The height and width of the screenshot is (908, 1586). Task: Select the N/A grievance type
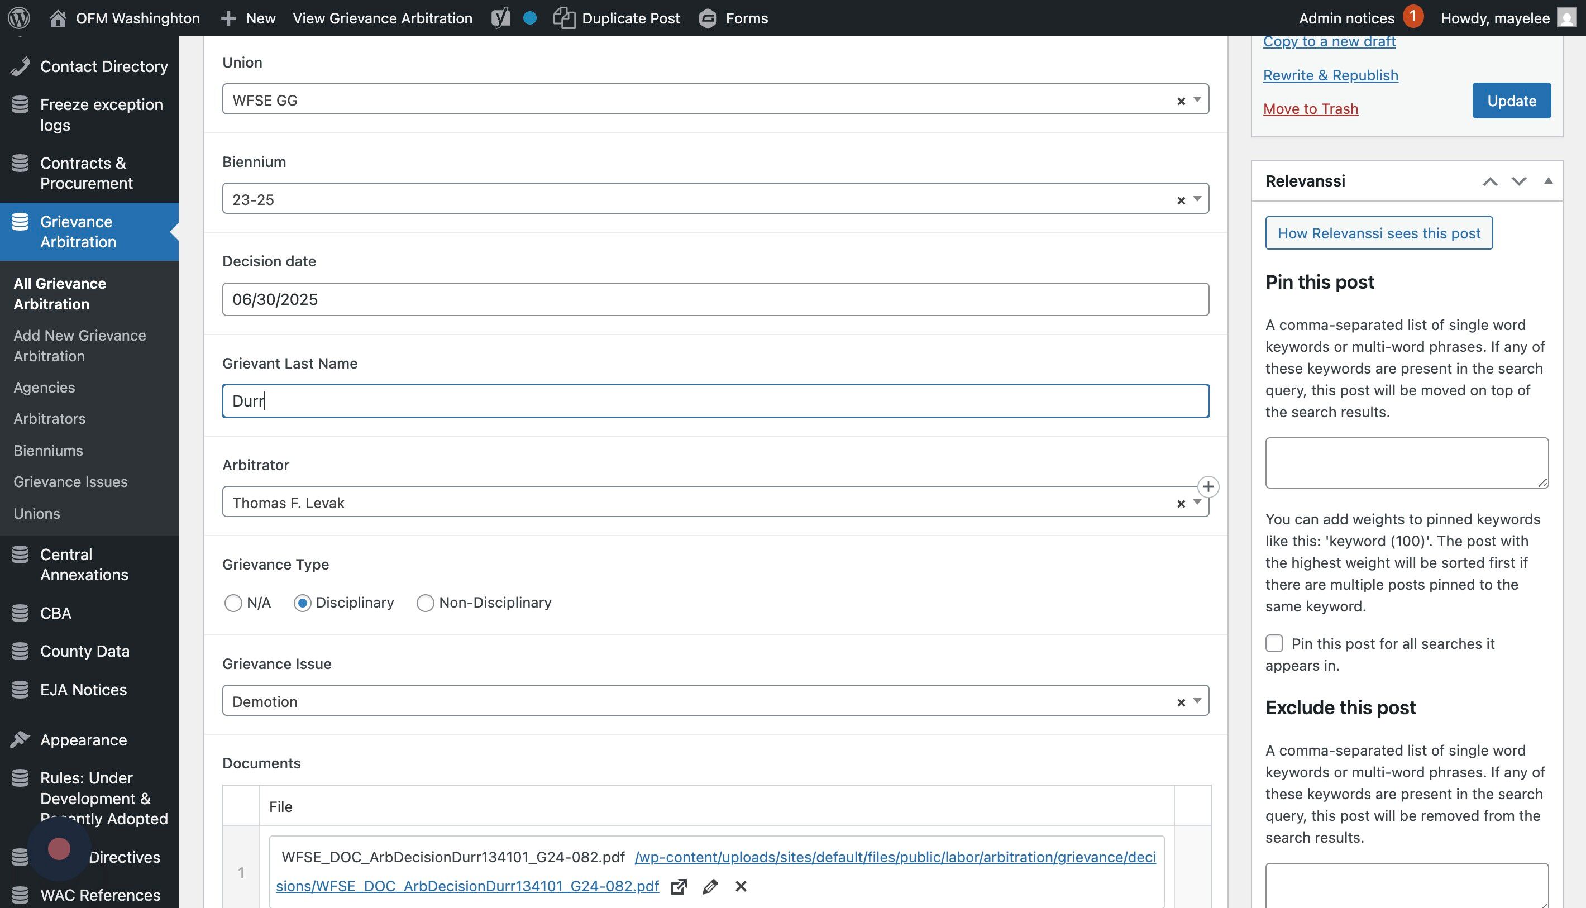pos(233,603)
